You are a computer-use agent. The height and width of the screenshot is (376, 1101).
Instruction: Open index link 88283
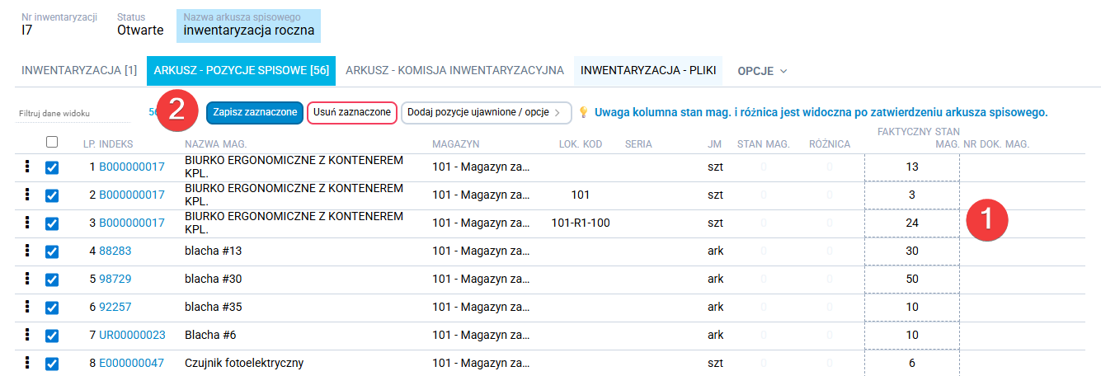point(115,251)
